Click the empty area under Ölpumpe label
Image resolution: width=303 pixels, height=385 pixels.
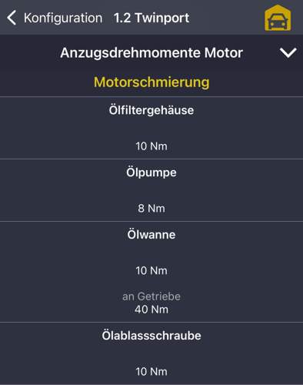click(x=151, y=190)
